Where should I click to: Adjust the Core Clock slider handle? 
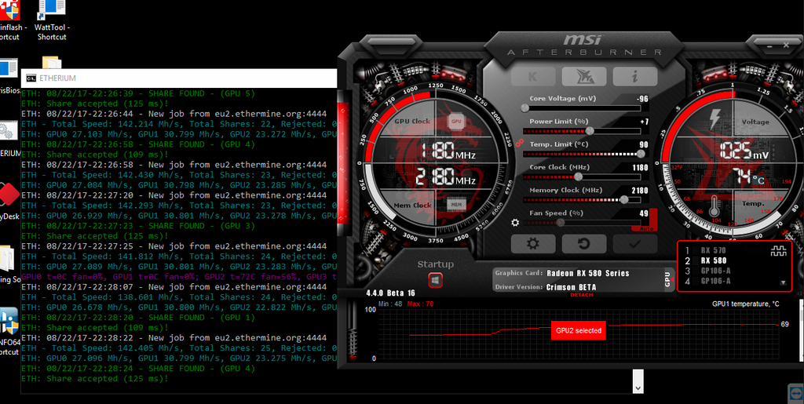579,177
